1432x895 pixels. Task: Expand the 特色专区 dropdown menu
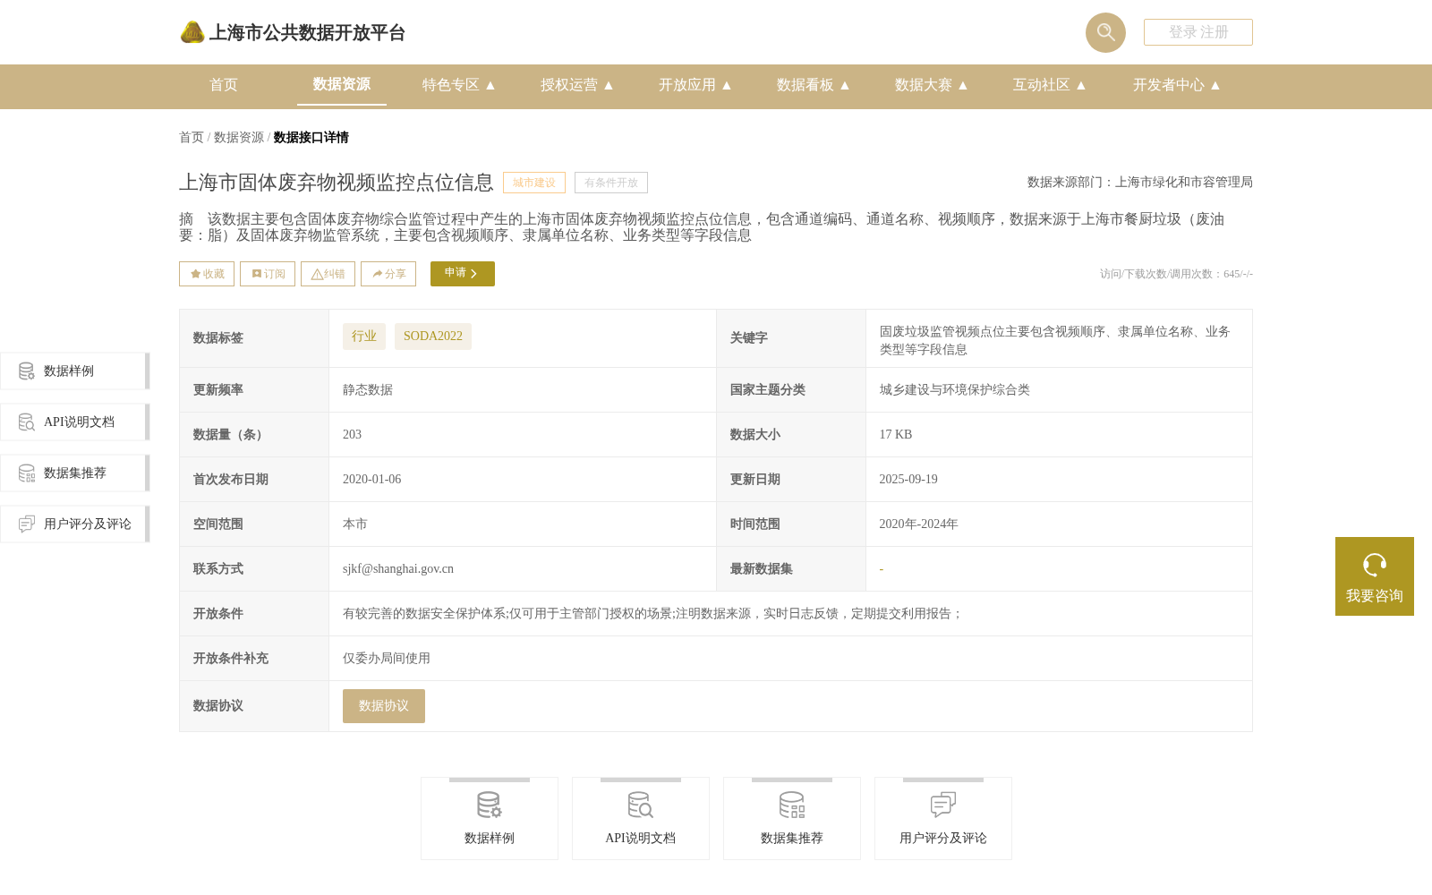pyautogui.click(x=459, y=85)
